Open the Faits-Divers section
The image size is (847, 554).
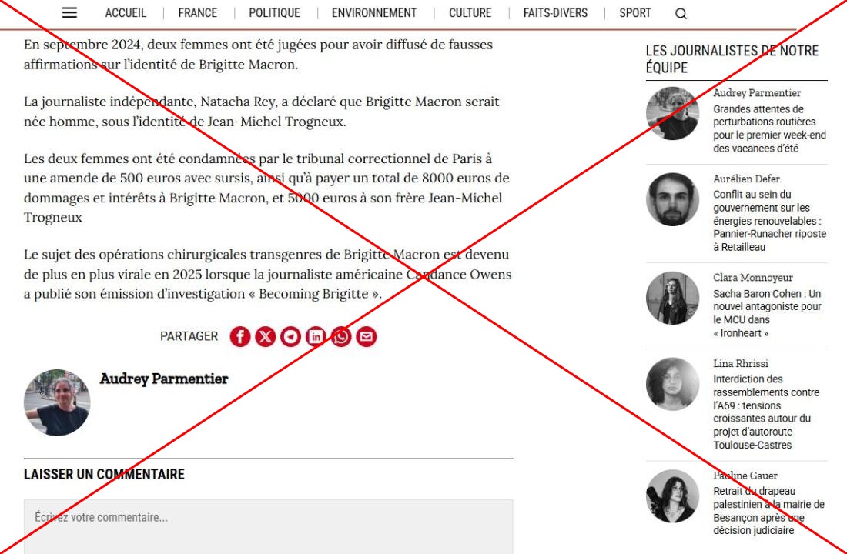555,13
